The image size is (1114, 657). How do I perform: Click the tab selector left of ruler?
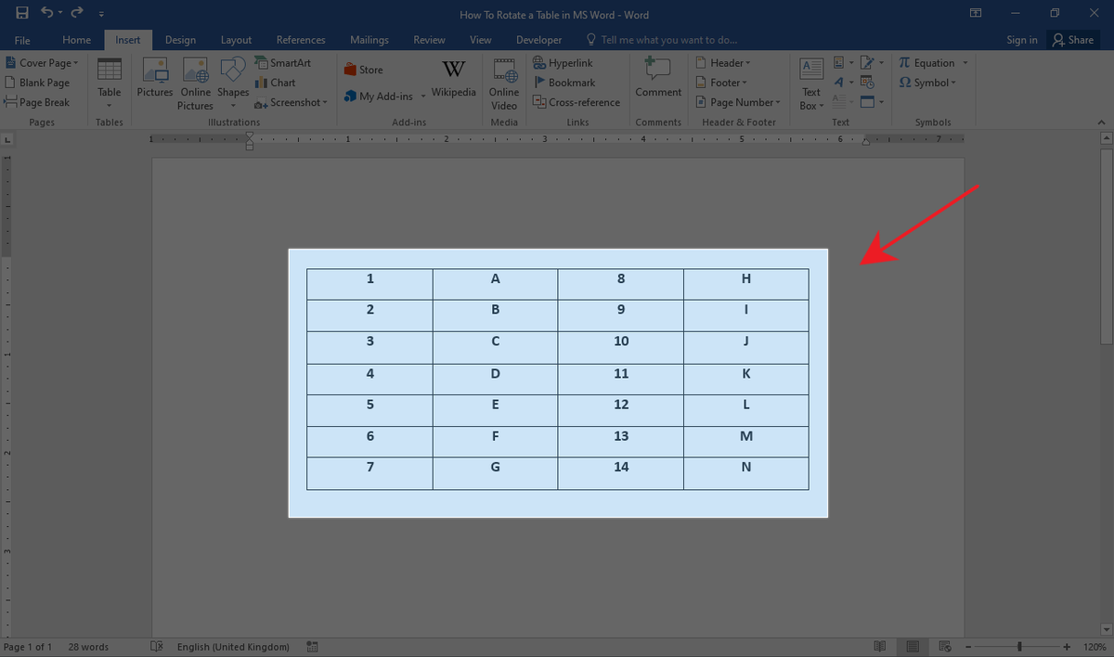(8, 139)
